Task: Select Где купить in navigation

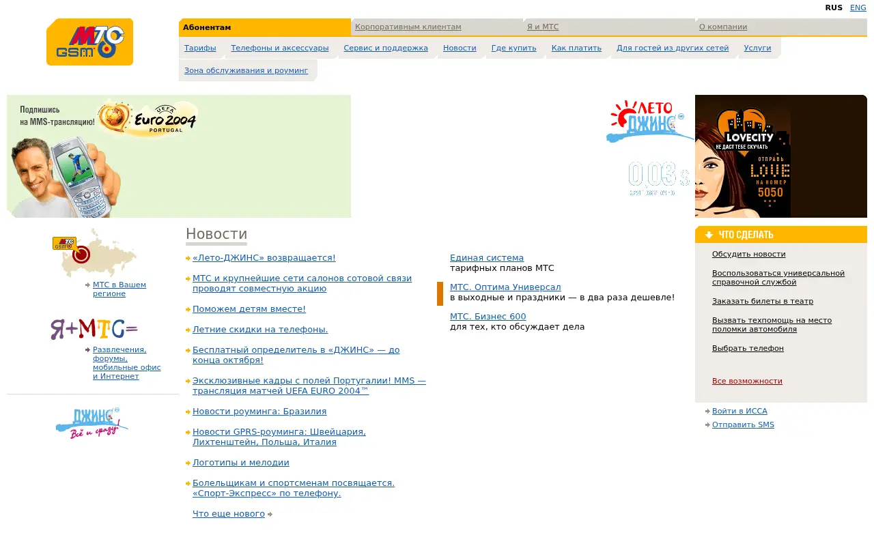Action: [514, 48]
